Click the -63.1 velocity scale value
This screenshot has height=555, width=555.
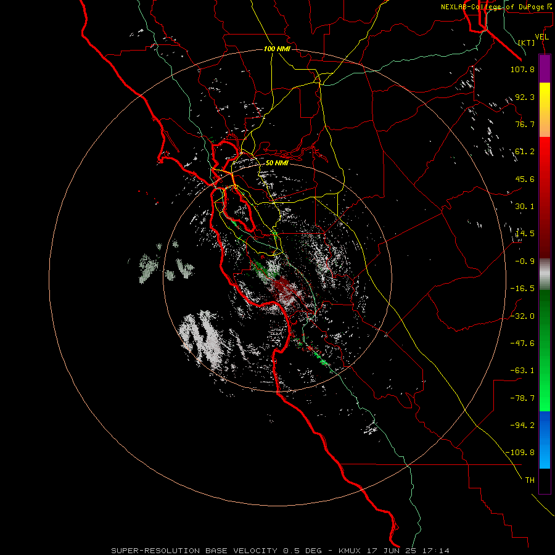(x=522, y=371)
